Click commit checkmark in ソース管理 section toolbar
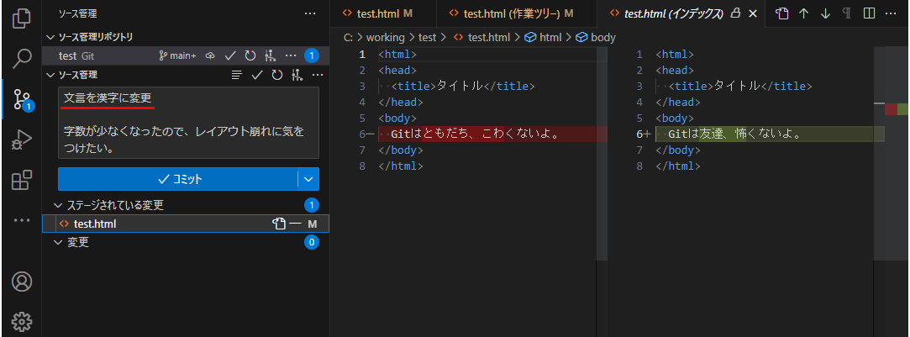This screenshot has height=337, width=910. point(257,75)
